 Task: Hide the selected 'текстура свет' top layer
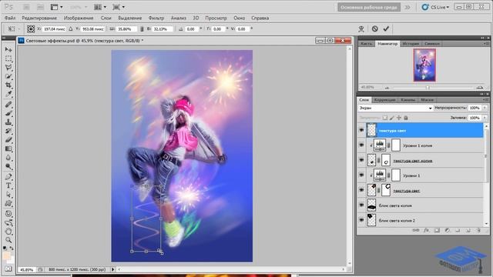click(x=361, y=130)
